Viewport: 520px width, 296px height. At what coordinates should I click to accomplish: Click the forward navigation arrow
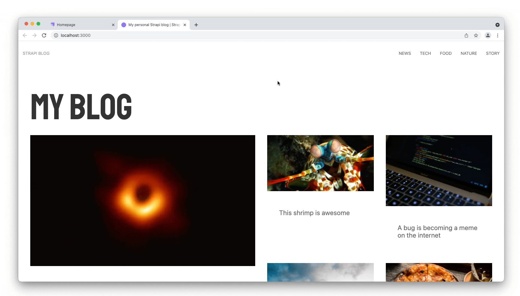coord(34,35)
